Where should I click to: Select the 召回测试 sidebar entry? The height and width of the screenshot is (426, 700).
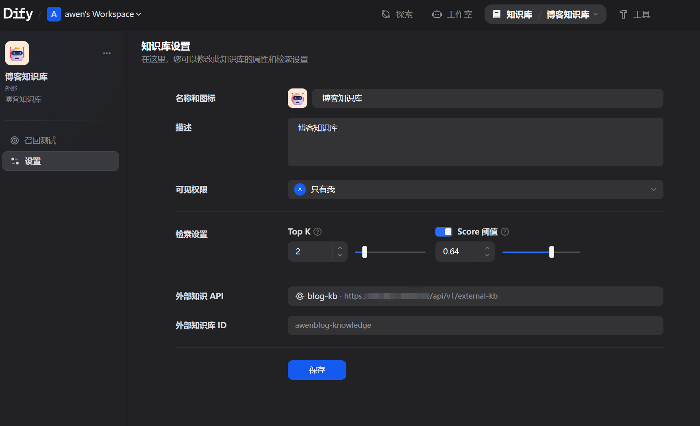click(39, 140)
